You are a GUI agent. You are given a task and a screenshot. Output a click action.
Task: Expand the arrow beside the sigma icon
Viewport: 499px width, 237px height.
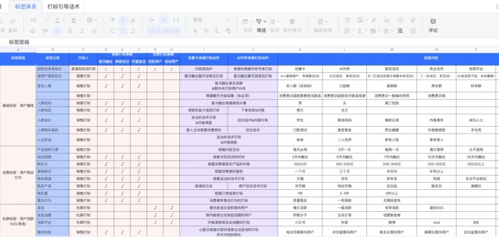click(366, 31)
